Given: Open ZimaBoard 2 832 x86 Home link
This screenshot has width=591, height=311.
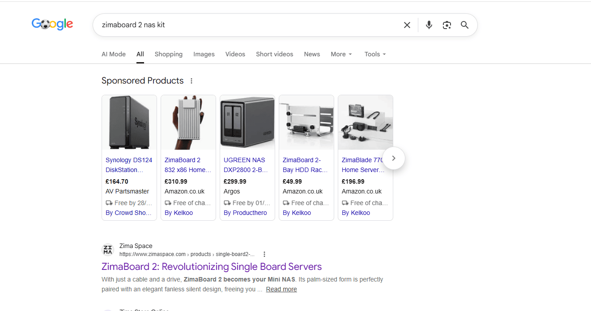Looking at the screenshot, I should 188,165.
